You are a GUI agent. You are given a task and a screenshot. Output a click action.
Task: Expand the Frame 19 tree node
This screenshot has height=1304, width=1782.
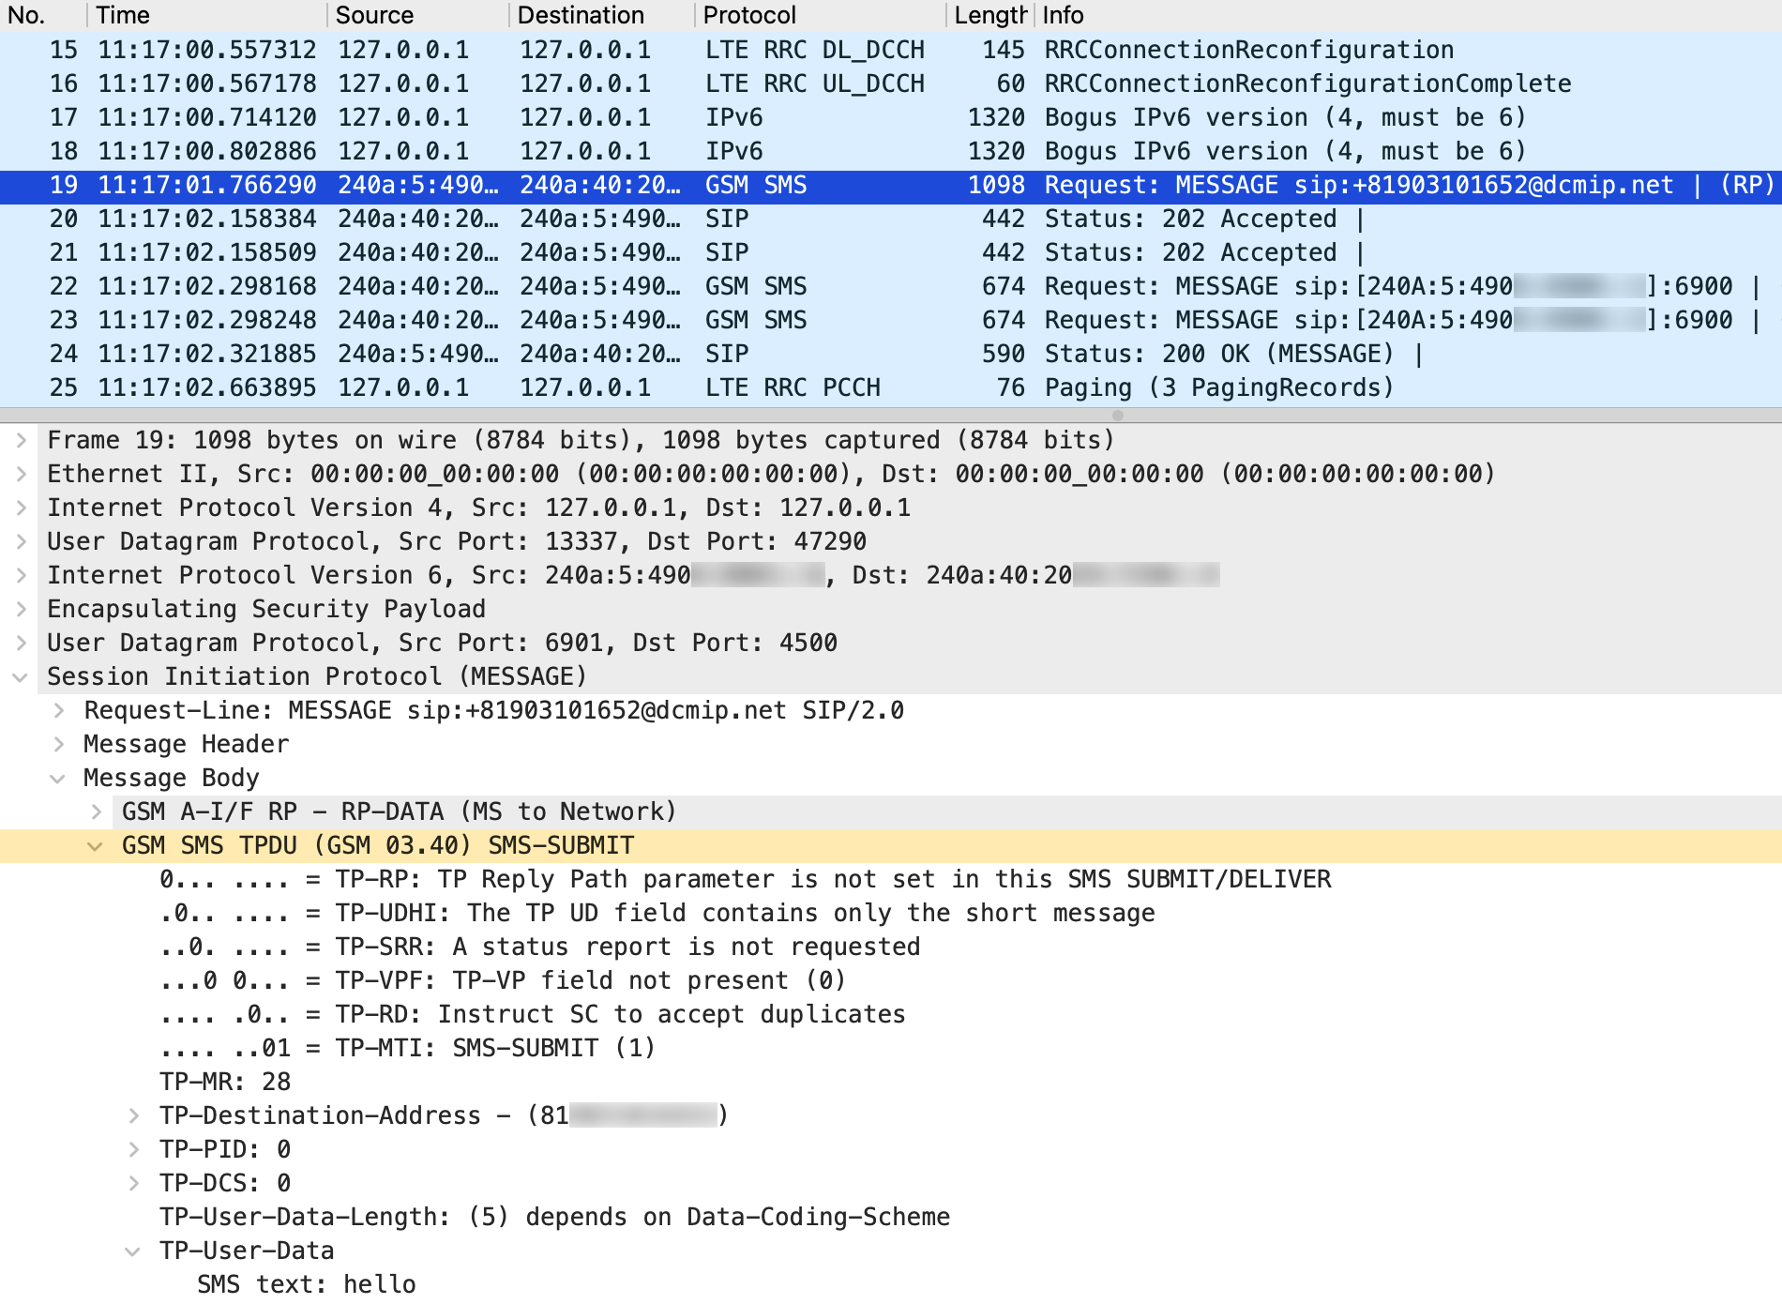click(x=21, y=440)
